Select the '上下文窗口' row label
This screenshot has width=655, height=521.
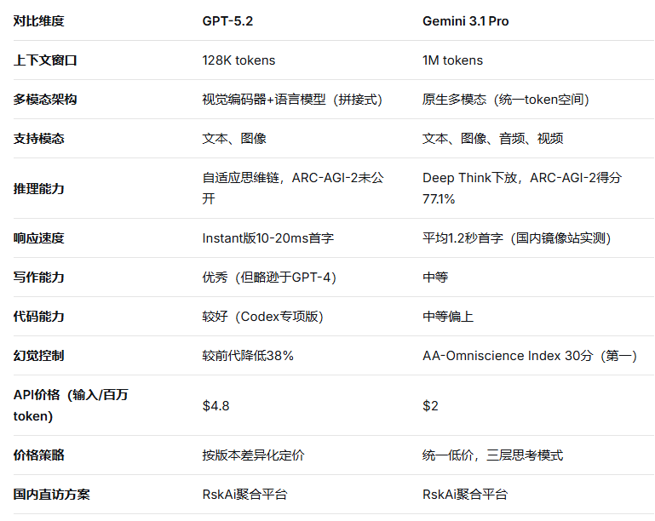coord(45,60)
